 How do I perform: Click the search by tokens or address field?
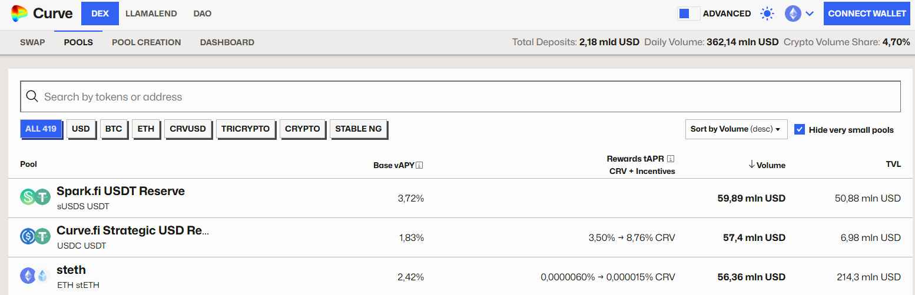460,96
